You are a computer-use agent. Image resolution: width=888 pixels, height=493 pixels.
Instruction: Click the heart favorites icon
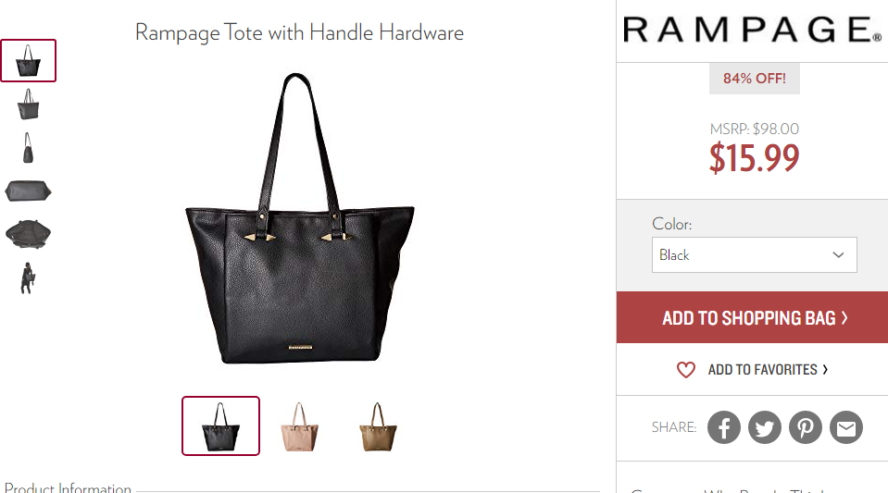686,370
